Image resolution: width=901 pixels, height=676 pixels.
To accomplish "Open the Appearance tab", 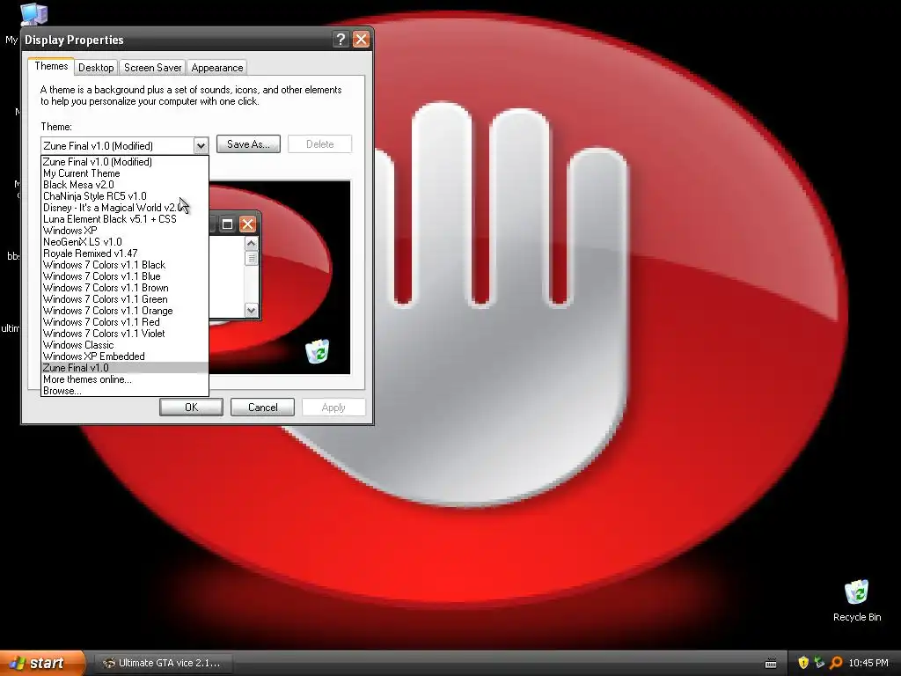I will tap(216, 67).
